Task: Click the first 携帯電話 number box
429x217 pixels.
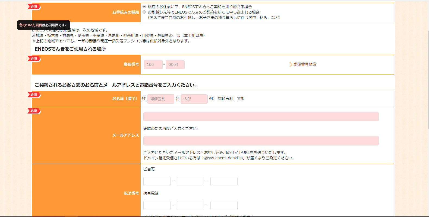Action: (x=157, y=205)
